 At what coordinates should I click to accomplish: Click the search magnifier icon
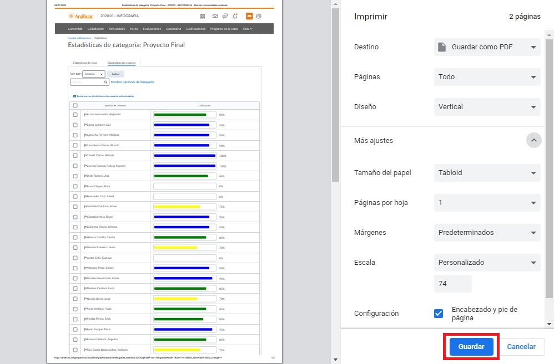[106, 82]
